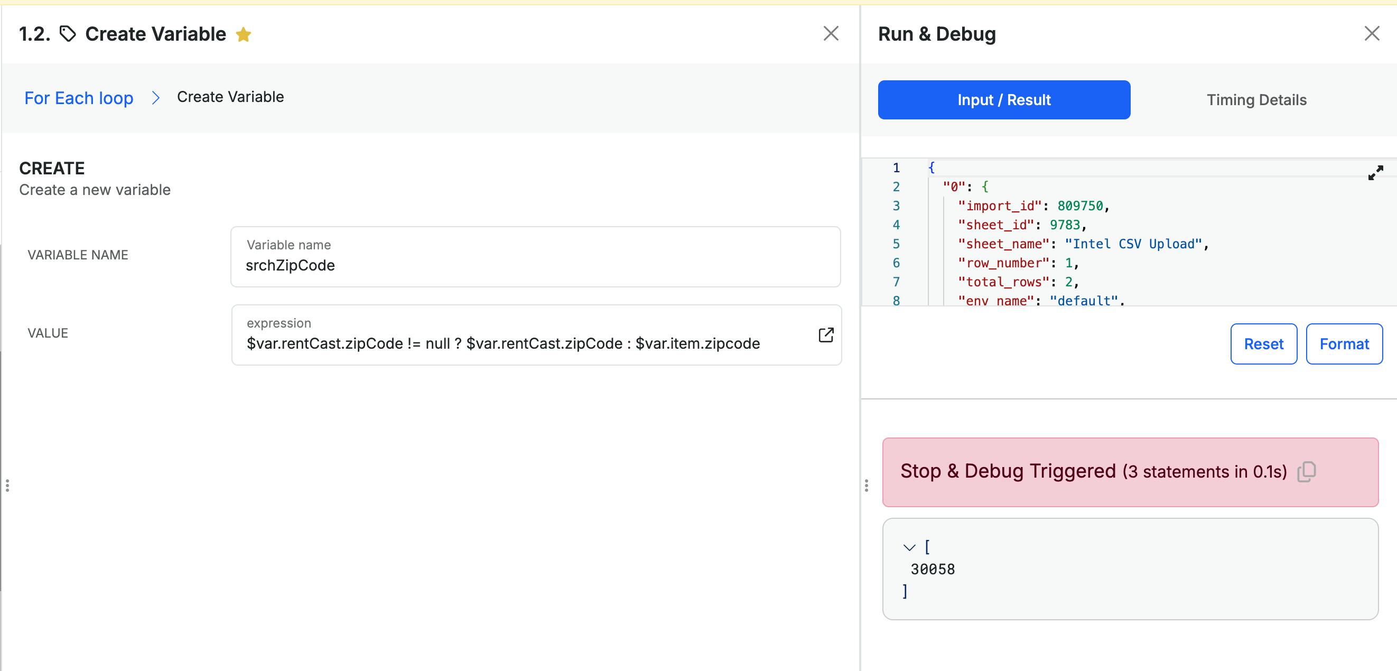1397x671 pixels.
Task: Close the Run & Debug panel
Action: point(1372,34)
